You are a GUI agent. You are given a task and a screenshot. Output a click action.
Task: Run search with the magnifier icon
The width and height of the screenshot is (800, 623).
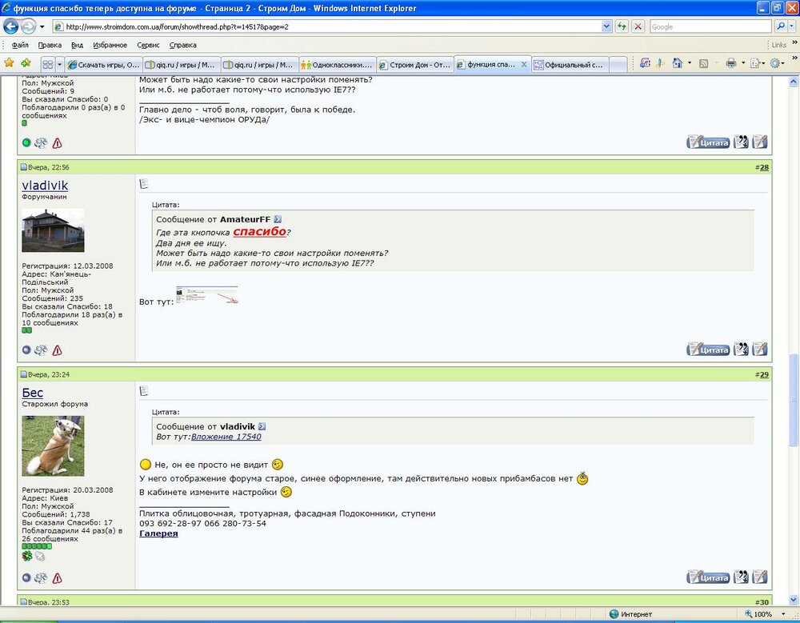(780, 26)
